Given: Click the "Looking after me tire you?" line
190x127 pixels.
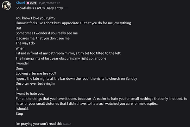Looking at the screenshot, I should [x=36, y=73].
